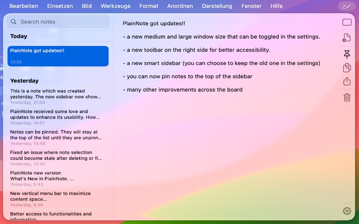Create a new note with document-plus icon
This screenshot has height=224, width=359.
point(347,38)
